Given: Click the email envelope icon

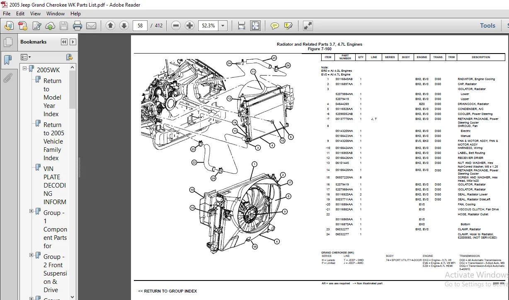Looking at the screenshot, I should [x=91, y=26].
